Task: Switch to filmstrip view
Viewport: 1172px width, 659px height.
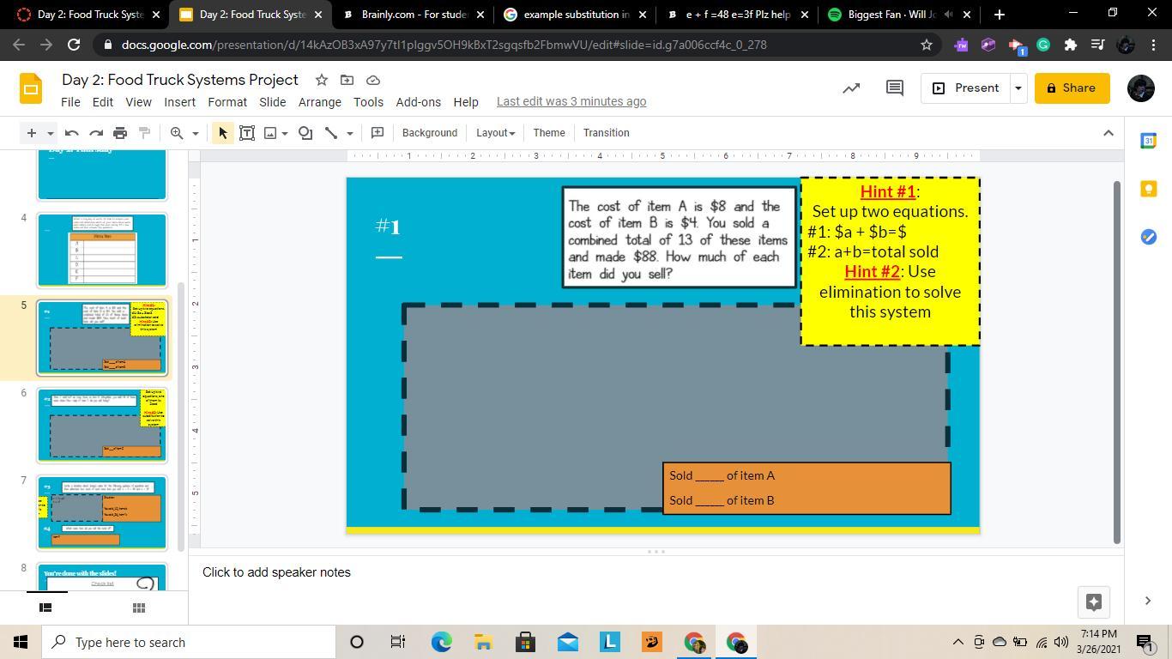Action: pos(46,608)
